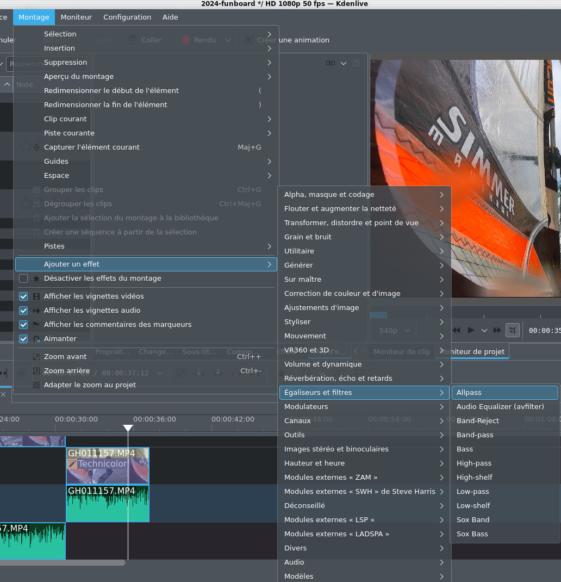
Task: Open the Moniteur menu
Action: click(76, 17)
